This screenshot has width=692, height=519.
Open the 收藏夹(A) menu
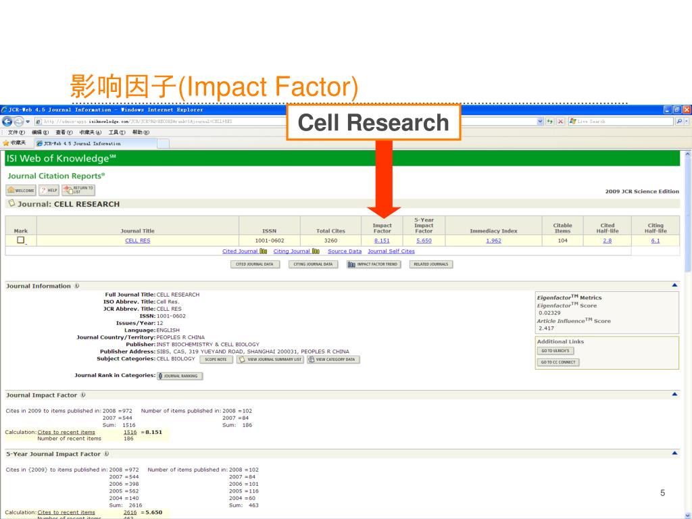pyautogui.click(x=90, y=132)
